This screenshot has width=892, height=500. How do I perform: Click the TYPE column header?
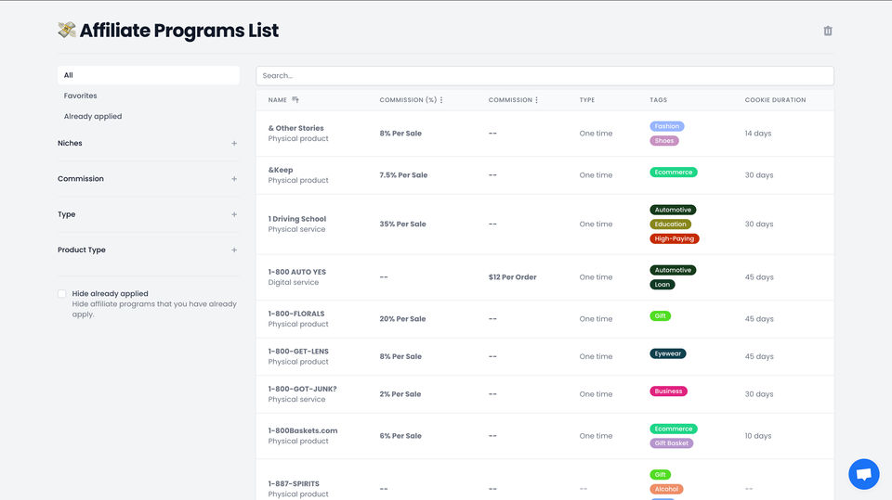coord(587,100)
